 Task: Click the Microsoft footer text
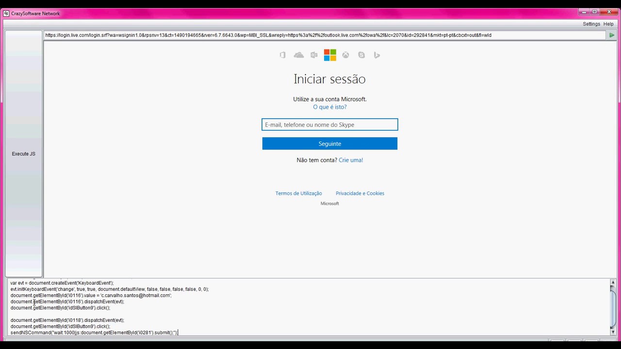[330, 204]
